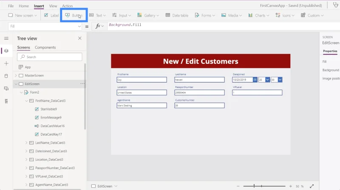Collapse the EditScreen node
340x190 pixels.
tap(16, 84)
